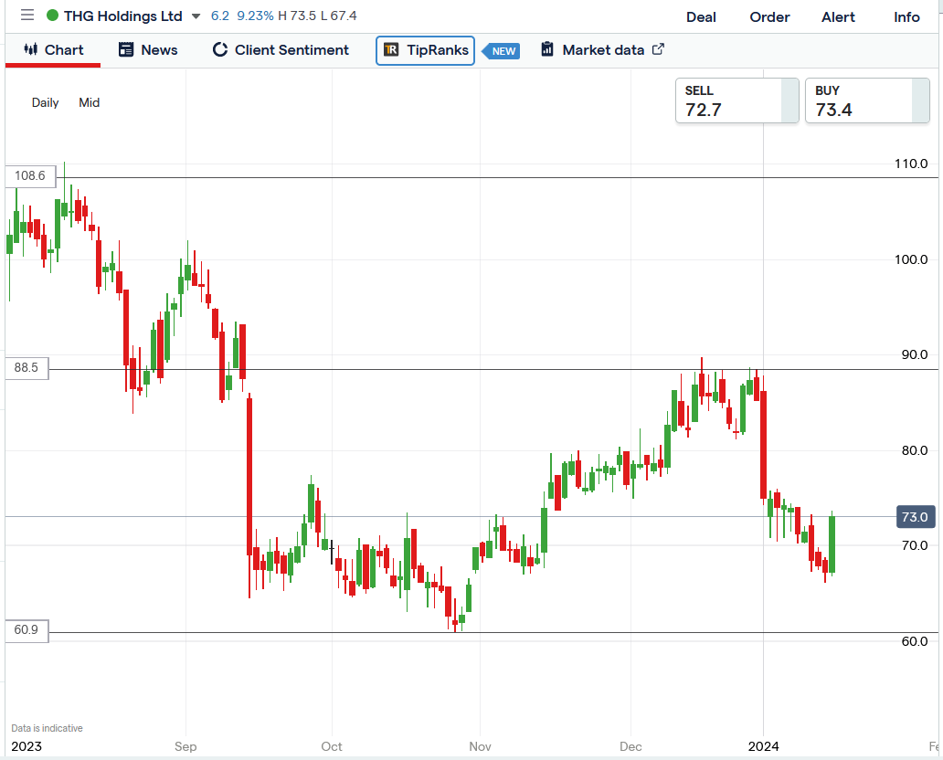Click the external link icon beside Market data
Viewport: 943px width, 760px height.
[658, 48]
